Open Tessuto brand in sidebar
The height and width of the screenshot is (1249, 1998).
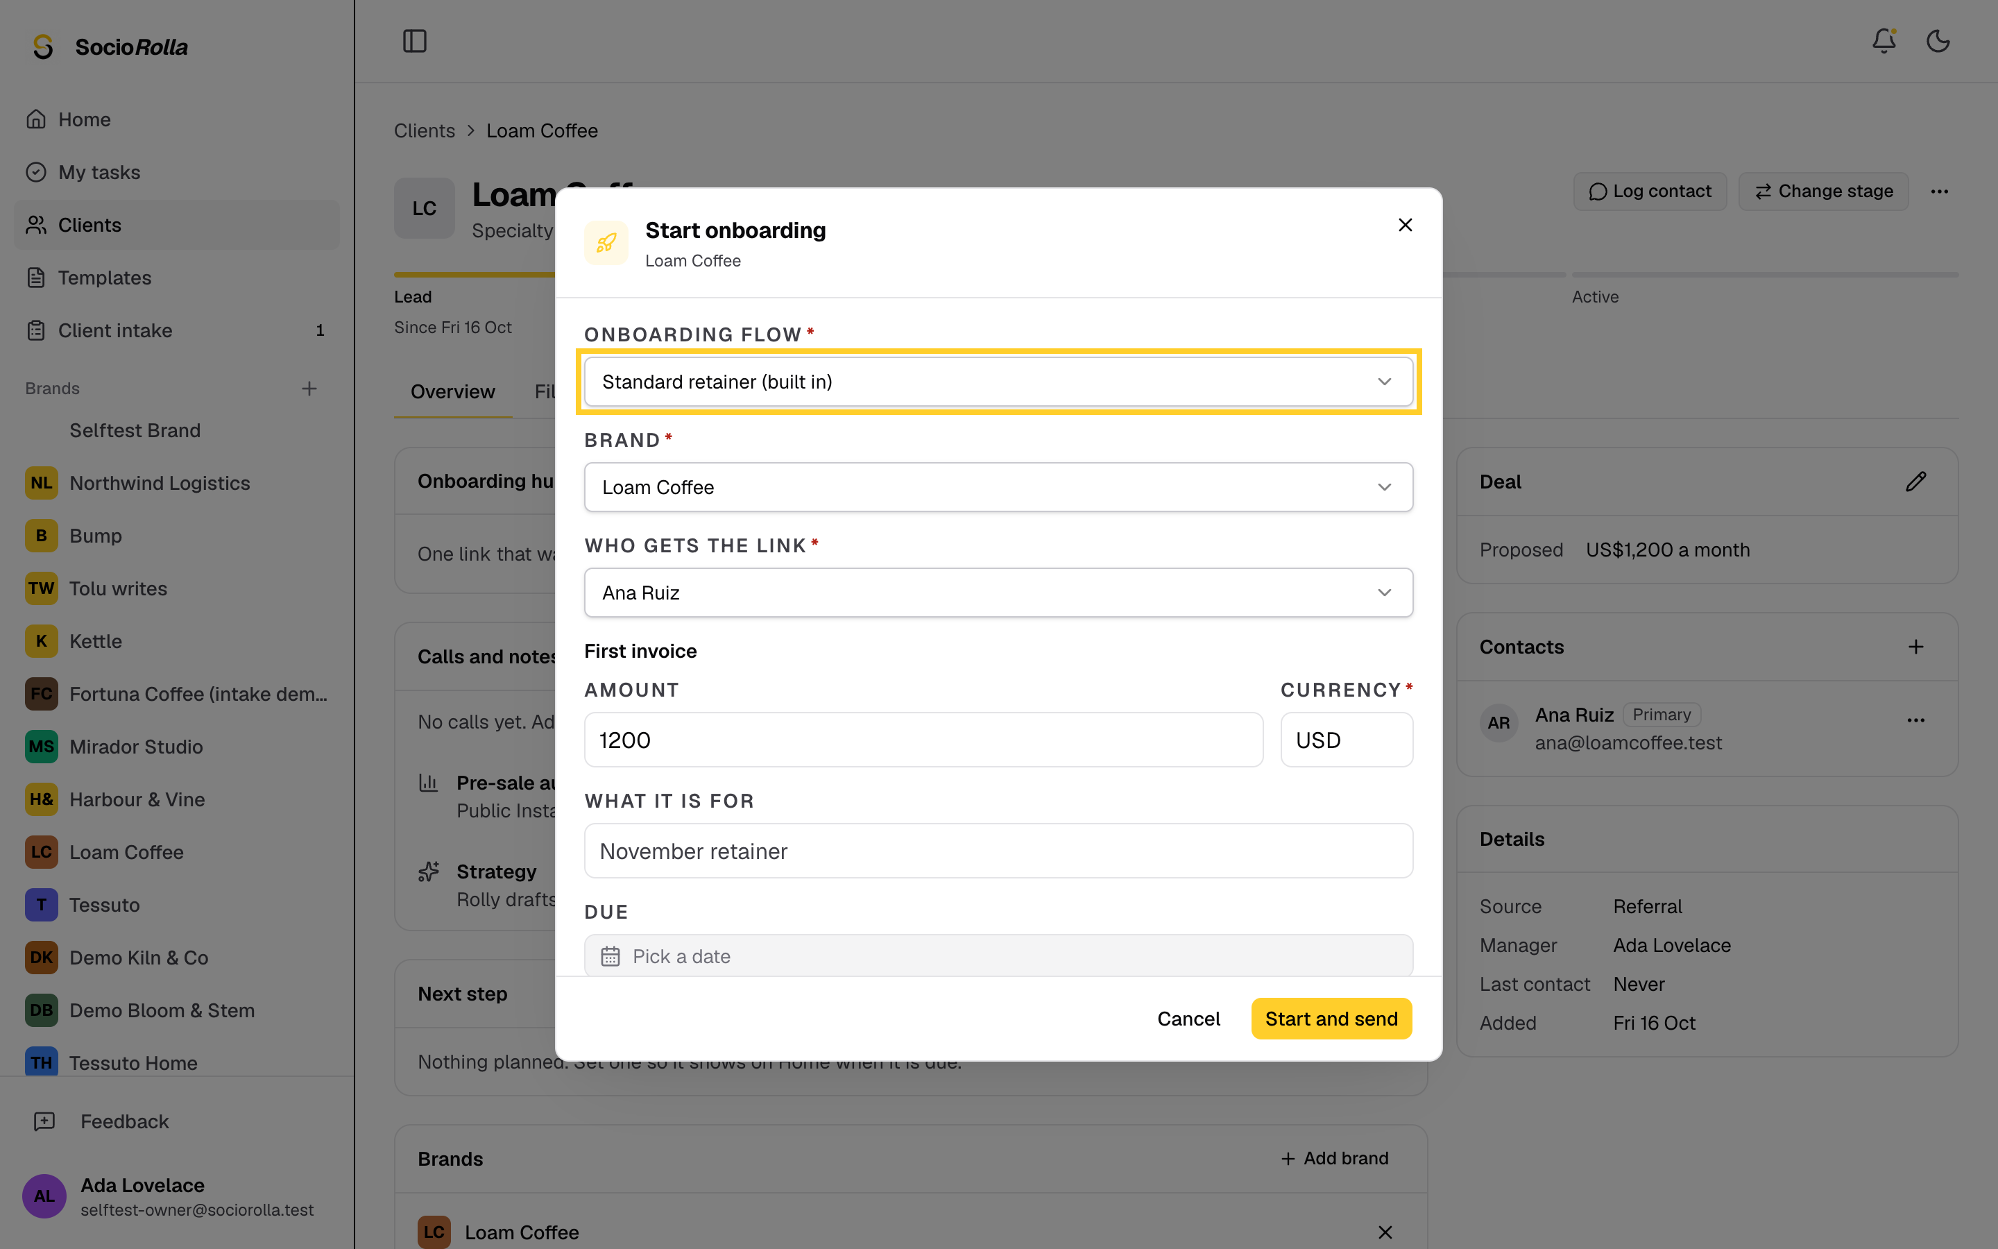pos(177,906)
